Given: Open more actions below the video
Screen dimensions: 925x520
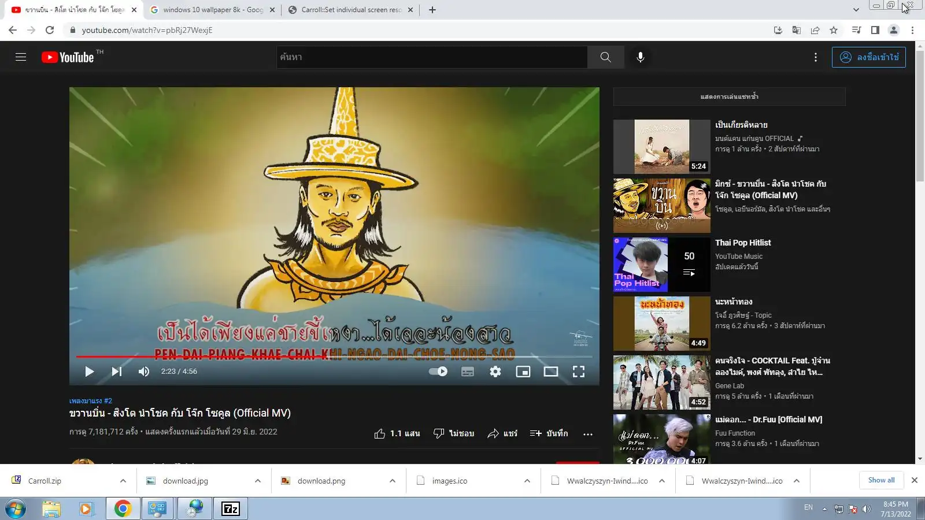Looking at the screenshot, I should point(588,434).
